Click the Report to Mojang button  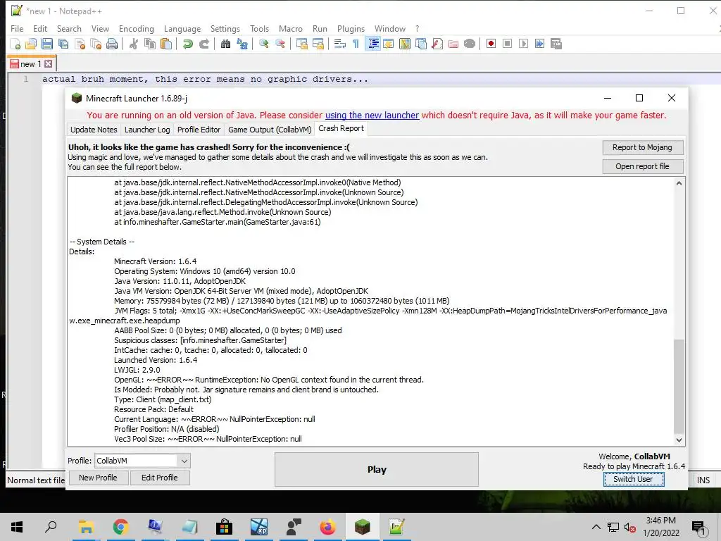[642, 147]
